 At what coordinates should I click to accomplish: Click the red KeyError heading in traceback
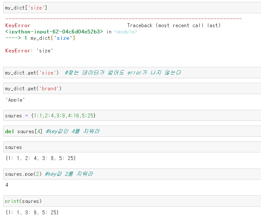tap(18, 26)
